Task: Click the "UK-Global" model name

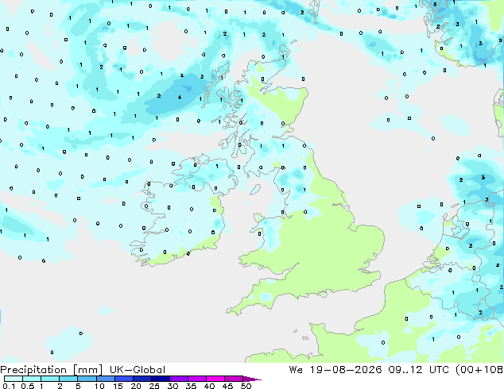Action: pyautogui.click(x=138, y=370)
